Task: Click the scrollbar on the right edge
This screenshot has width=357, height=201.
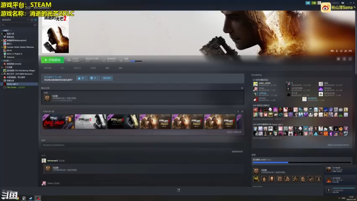Action: coord(356,42)
